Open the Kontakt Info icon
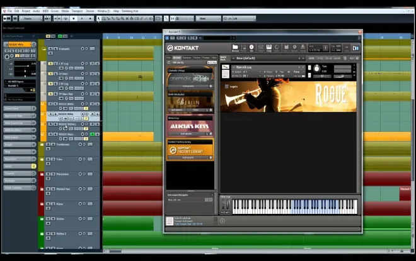The height and width of the screenshot is (261, 416). click(x=251, y=48)
